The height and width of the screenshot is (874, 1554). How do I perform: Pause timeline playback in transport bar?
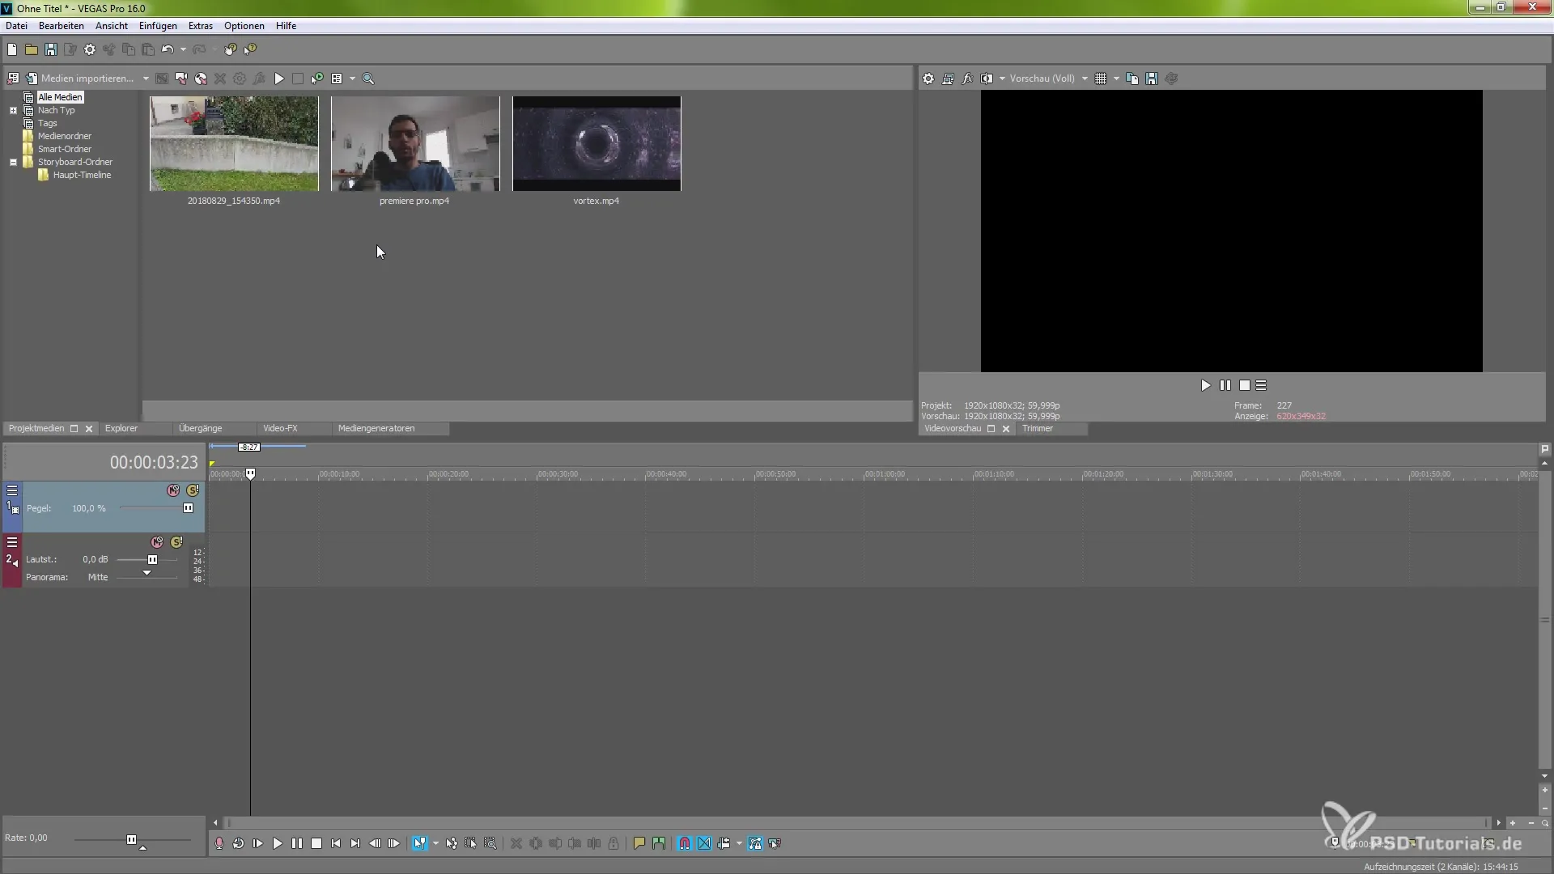(x=297, y=843)
